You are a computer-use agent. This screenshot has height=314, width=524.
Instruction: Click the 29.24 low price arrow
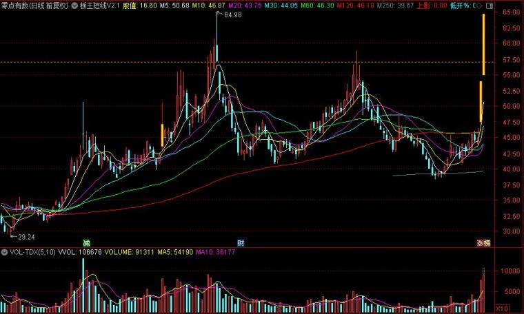pos(23,237)
